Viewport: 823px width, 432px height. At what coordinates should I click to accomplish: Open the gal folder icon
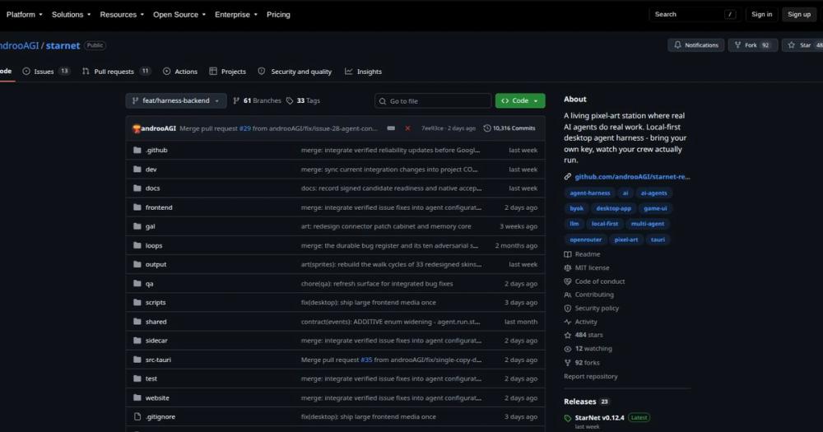tap(137, 226)
